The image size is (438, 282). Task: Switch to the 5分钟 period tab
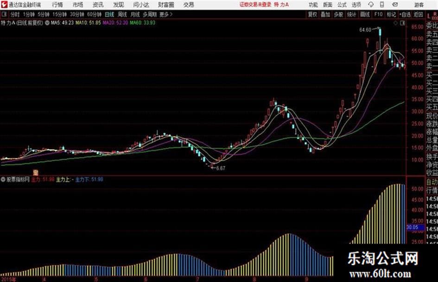pos(43,14)
